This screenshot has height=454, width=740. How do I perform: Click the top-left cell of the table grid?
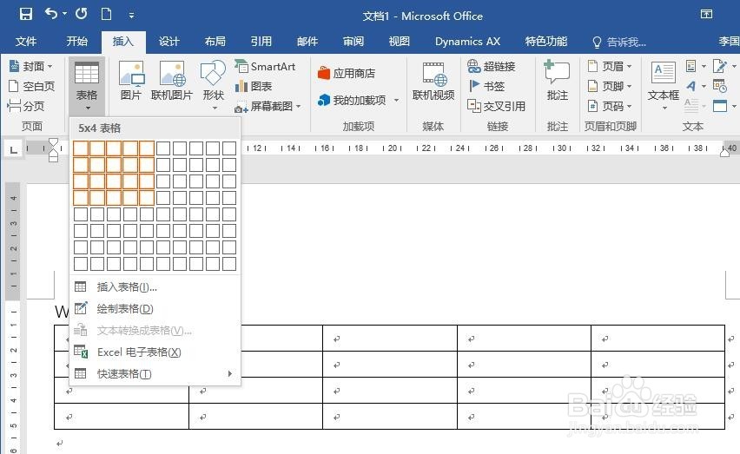tap(81, 148)
